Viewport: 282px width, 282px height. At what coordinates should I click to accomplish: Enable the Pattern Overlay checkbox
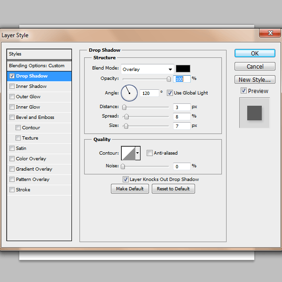click(12, 180)
